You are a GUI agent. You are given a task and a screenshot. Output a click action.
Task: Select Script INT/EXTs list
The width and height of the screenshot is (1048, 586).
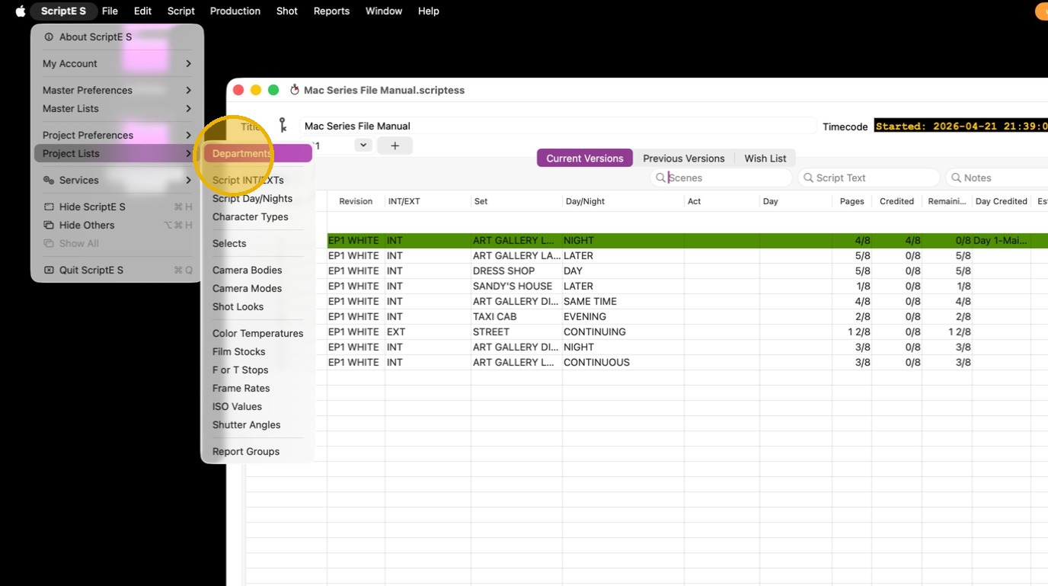click(x=257, y=180)
